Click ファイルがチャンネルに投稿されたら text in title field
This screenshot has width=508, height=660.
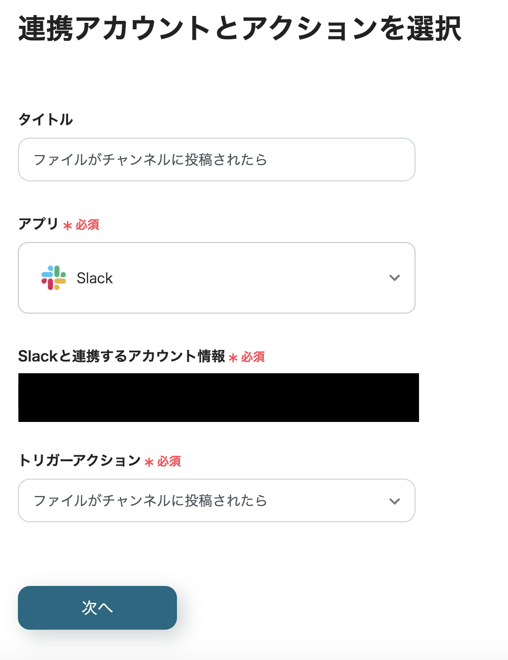[x=150, y=160]
